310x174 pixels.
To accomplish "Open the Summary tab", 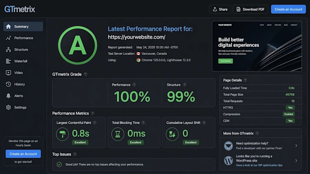I will point(23,26).
